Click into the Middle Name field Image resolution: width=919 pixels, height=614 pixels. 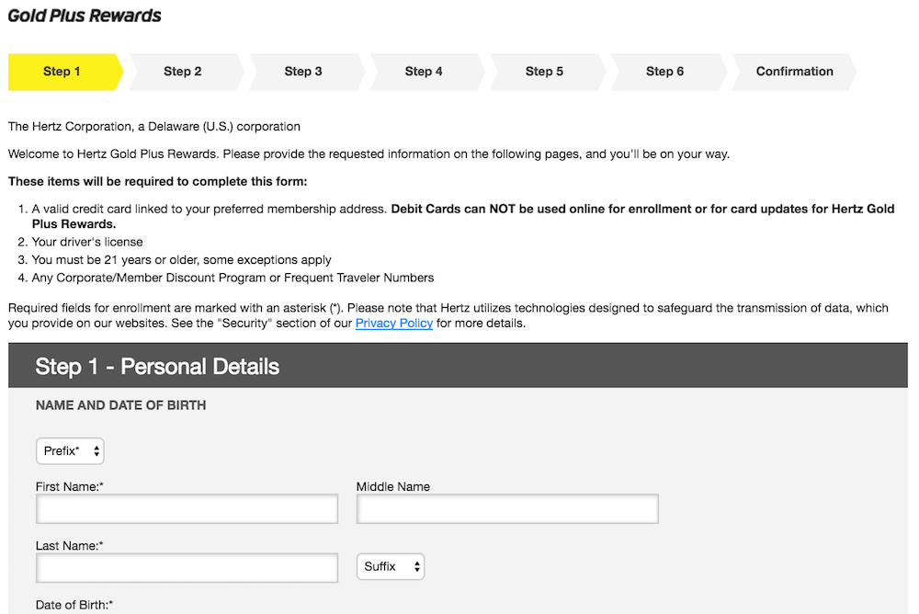507,508
